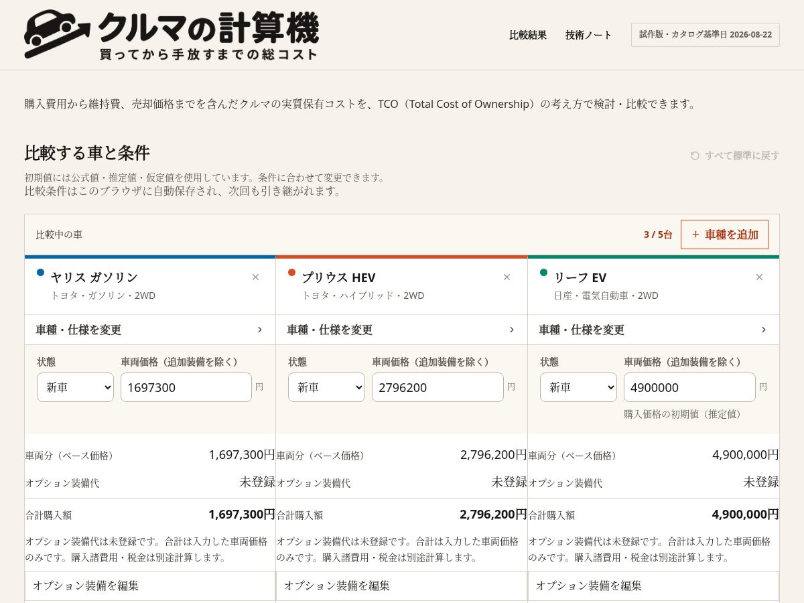
Task: Click the 車両価格 field showing 2796200
Action: 438,387
